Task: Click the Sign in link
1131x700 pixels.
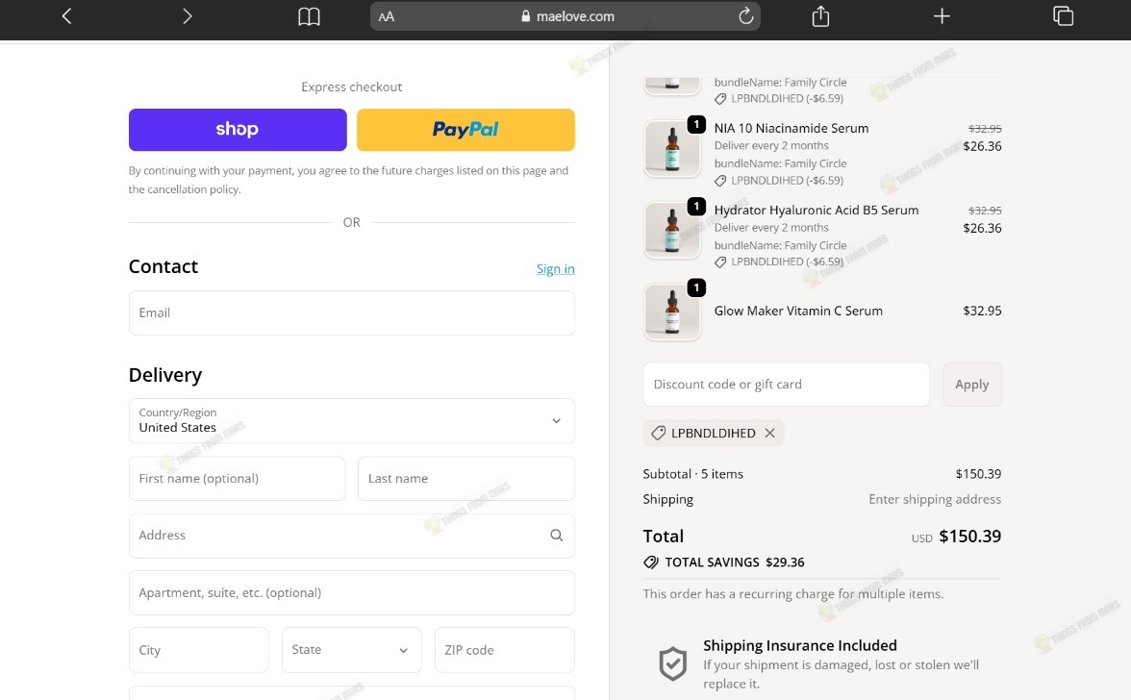Action: (556, 269)
